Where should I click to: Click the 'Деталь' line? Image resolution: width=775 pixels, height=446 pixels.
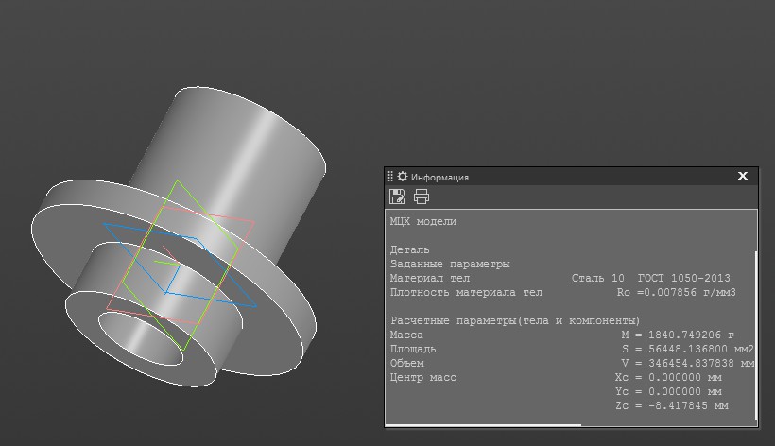pos(410,249)
